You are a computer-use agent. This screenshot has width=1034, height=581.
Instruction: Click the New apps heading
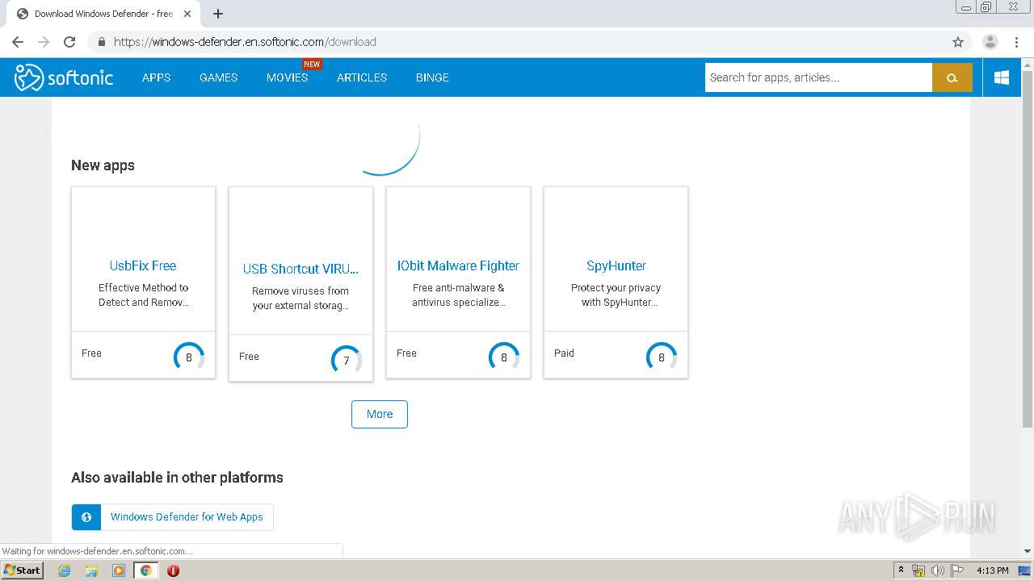click(103, 165)
